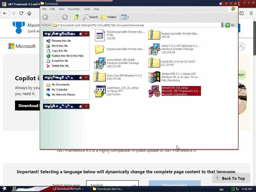Viewport: 256px width, 192px height.
Task: Go up one folder level
Action: [77, 17]
